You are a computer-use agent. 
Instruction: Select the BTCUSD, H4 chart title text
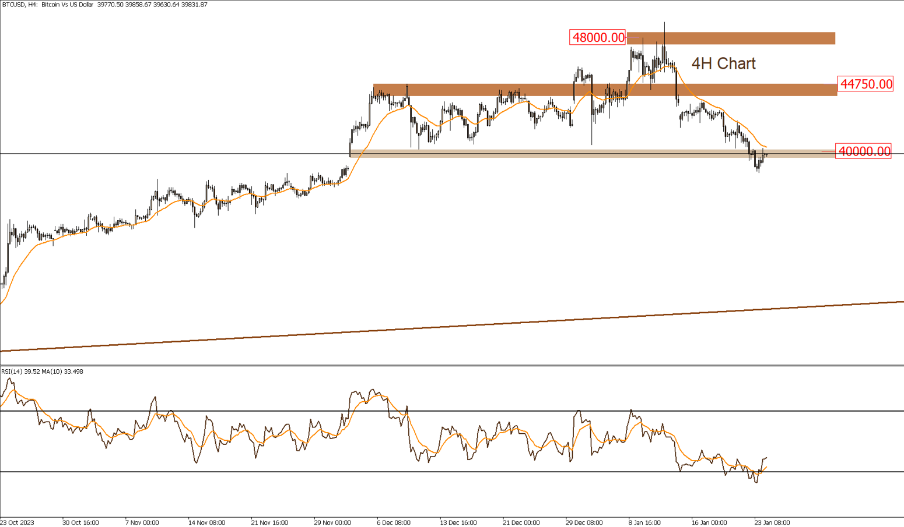[x=52, y=6]
